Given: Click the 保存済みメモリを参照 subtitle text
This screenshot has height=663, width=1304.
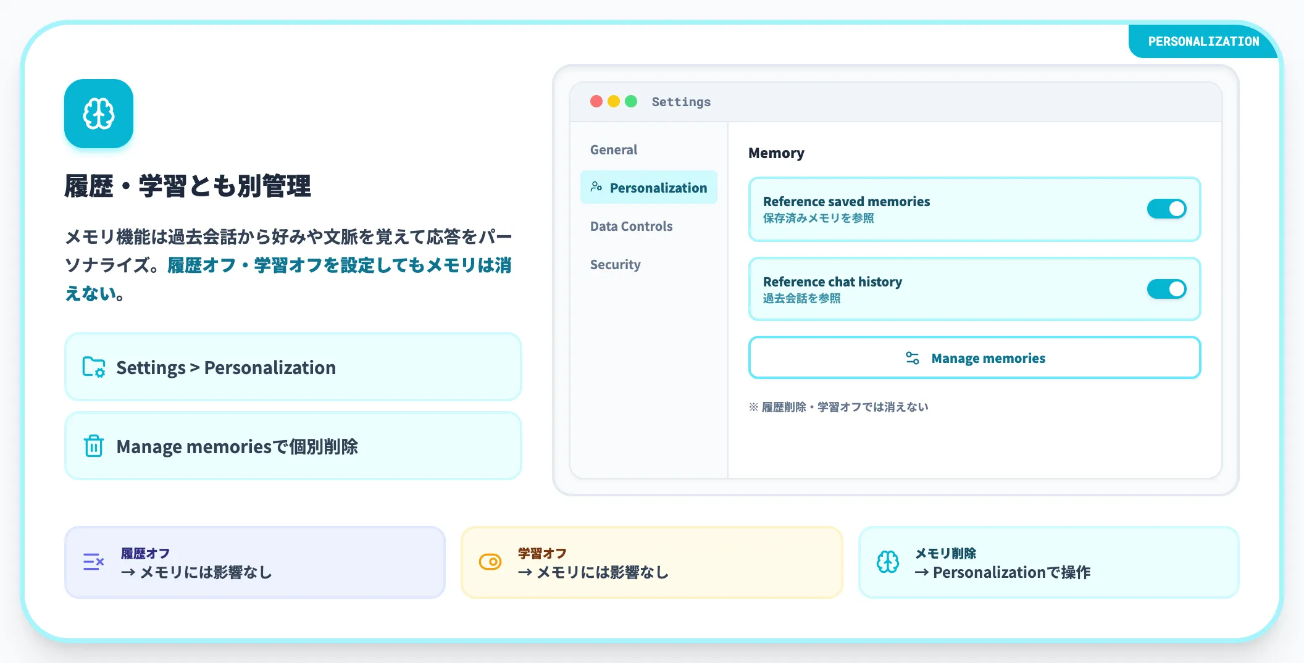Looking at the screenshot, I should coord(818,218).
